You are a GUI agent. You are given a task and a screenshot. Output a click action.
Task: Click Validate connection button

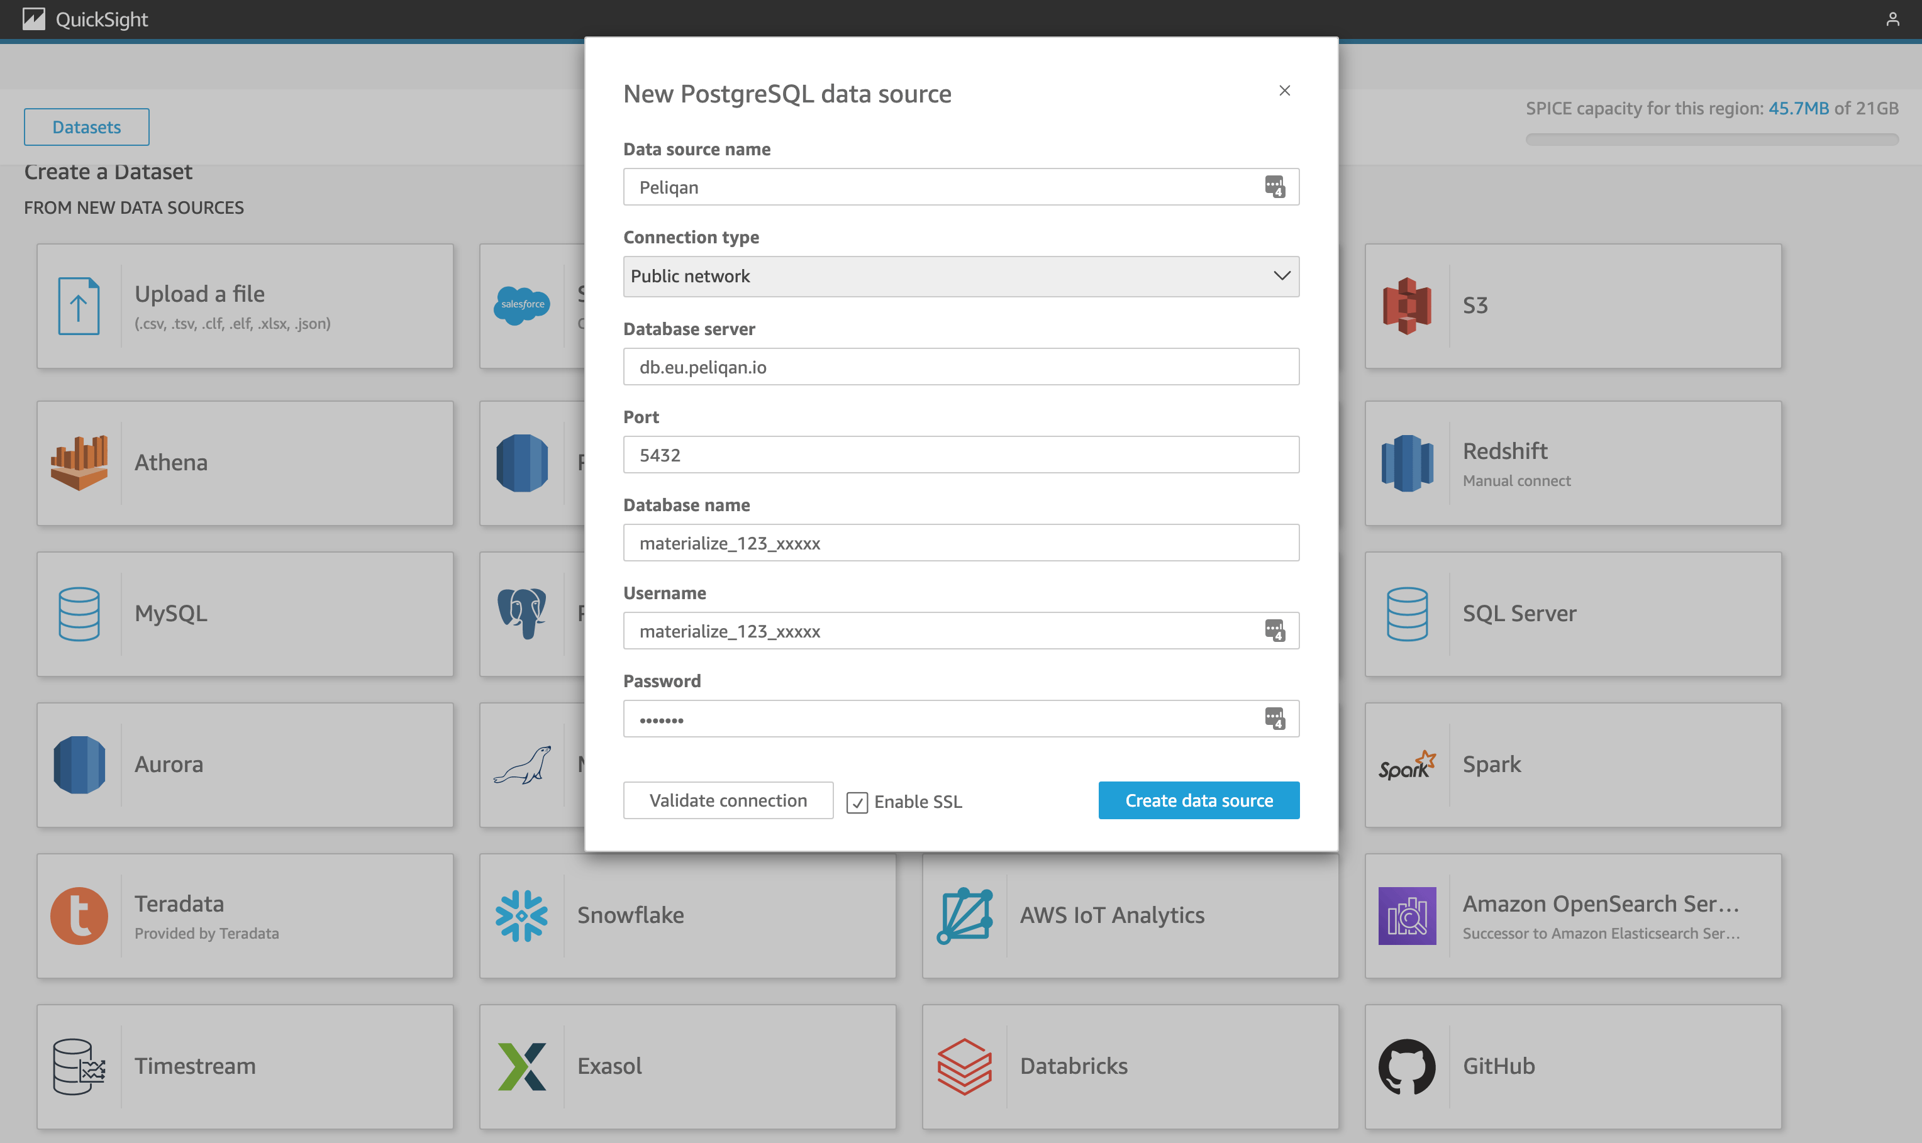point(728,800)
